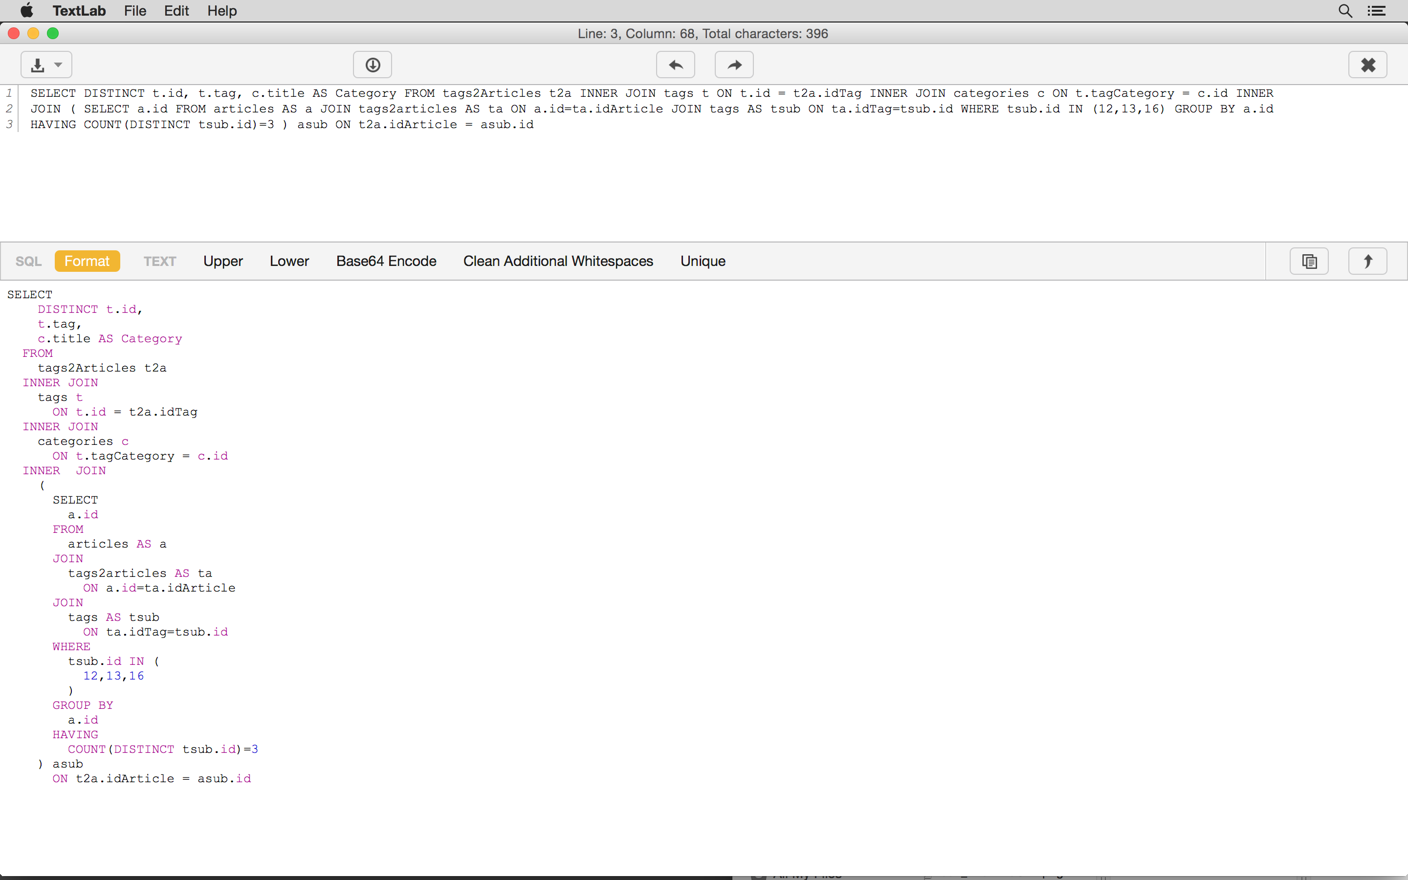Apply the Upper text transform
The image size is (1408, 880).
[223, 262]
